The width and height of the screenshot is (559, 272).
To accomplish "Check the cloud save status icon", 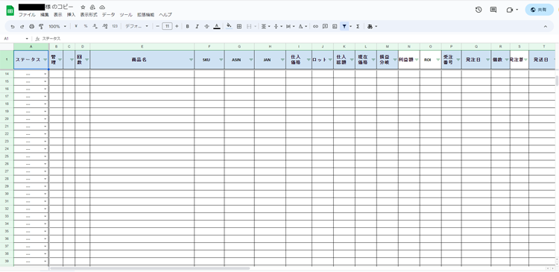I will pyautogui.click(x=102, y=7).
